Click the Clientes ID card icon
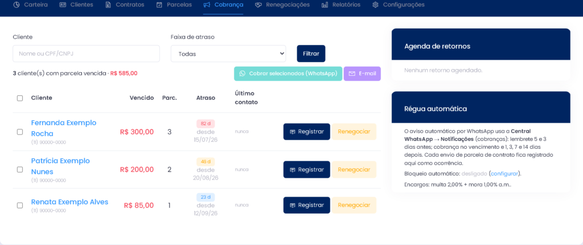Image resolution: width=583 pixels, height=245 pixels. pyautogui.click(x=63, y=5)
